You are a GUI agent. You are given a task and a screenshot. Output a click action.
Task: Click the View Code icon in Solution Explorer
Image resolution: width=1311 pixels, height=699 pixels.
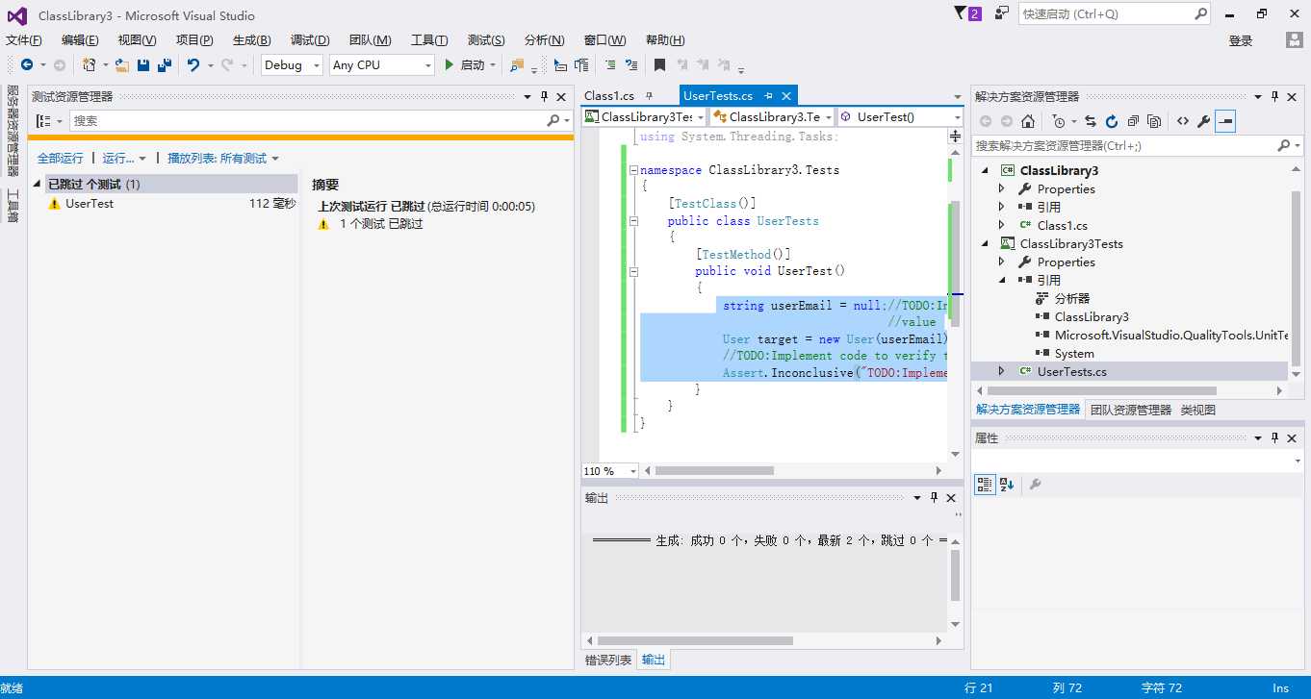(1183, 121)
